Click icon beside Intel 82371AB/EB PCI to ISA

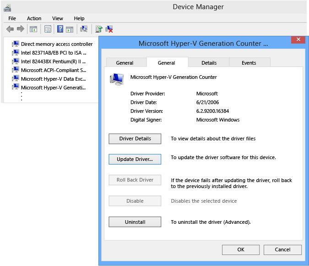click(16, 52)
